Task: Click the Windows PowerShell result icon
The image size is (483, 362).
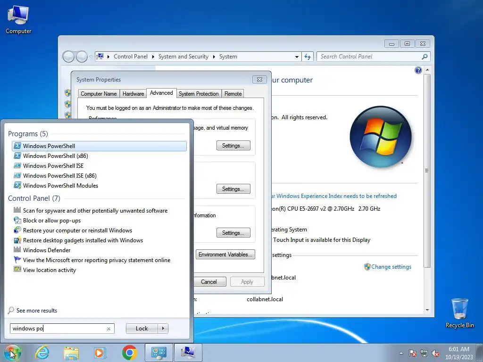Action: 17,146
